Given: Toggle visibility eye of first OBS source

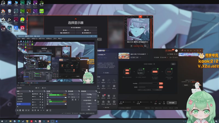Looking at the screenshot, I should (40, 94).
